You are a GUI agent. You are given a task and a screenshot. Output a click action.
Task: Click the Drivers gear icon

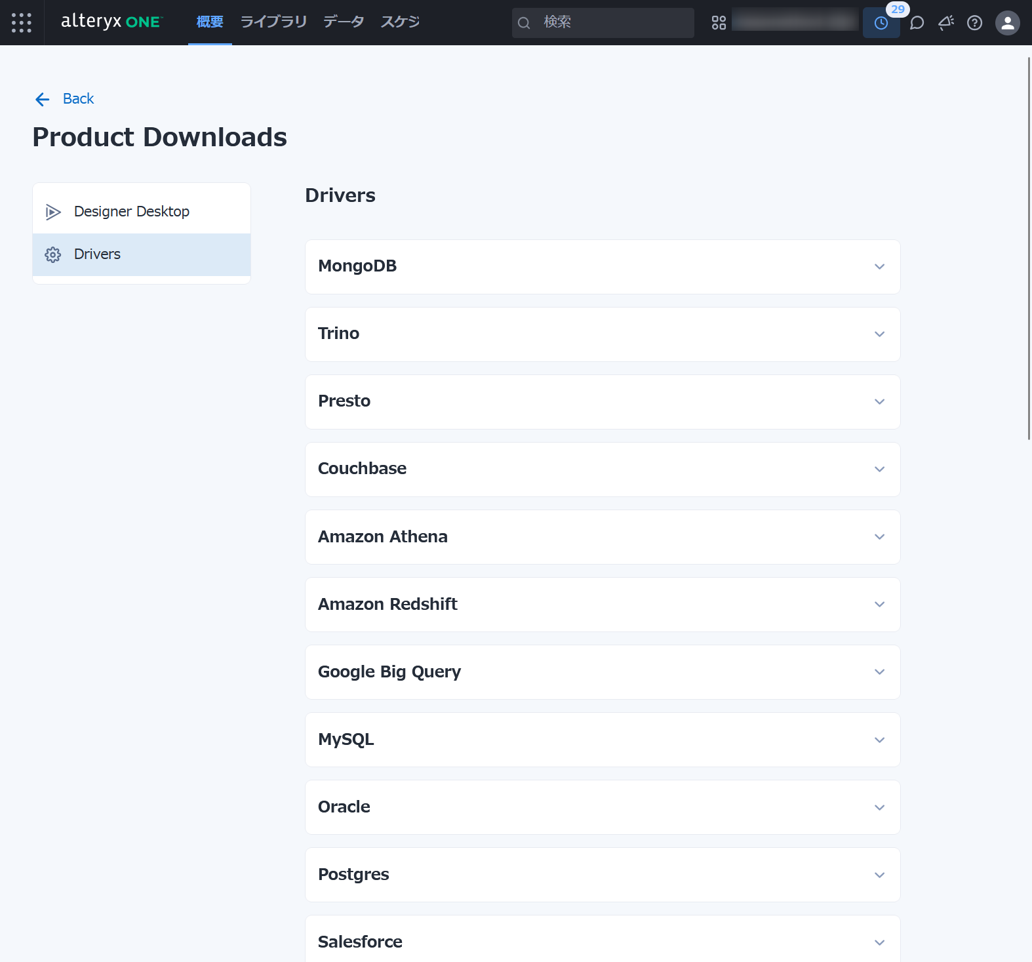[53, 254]
